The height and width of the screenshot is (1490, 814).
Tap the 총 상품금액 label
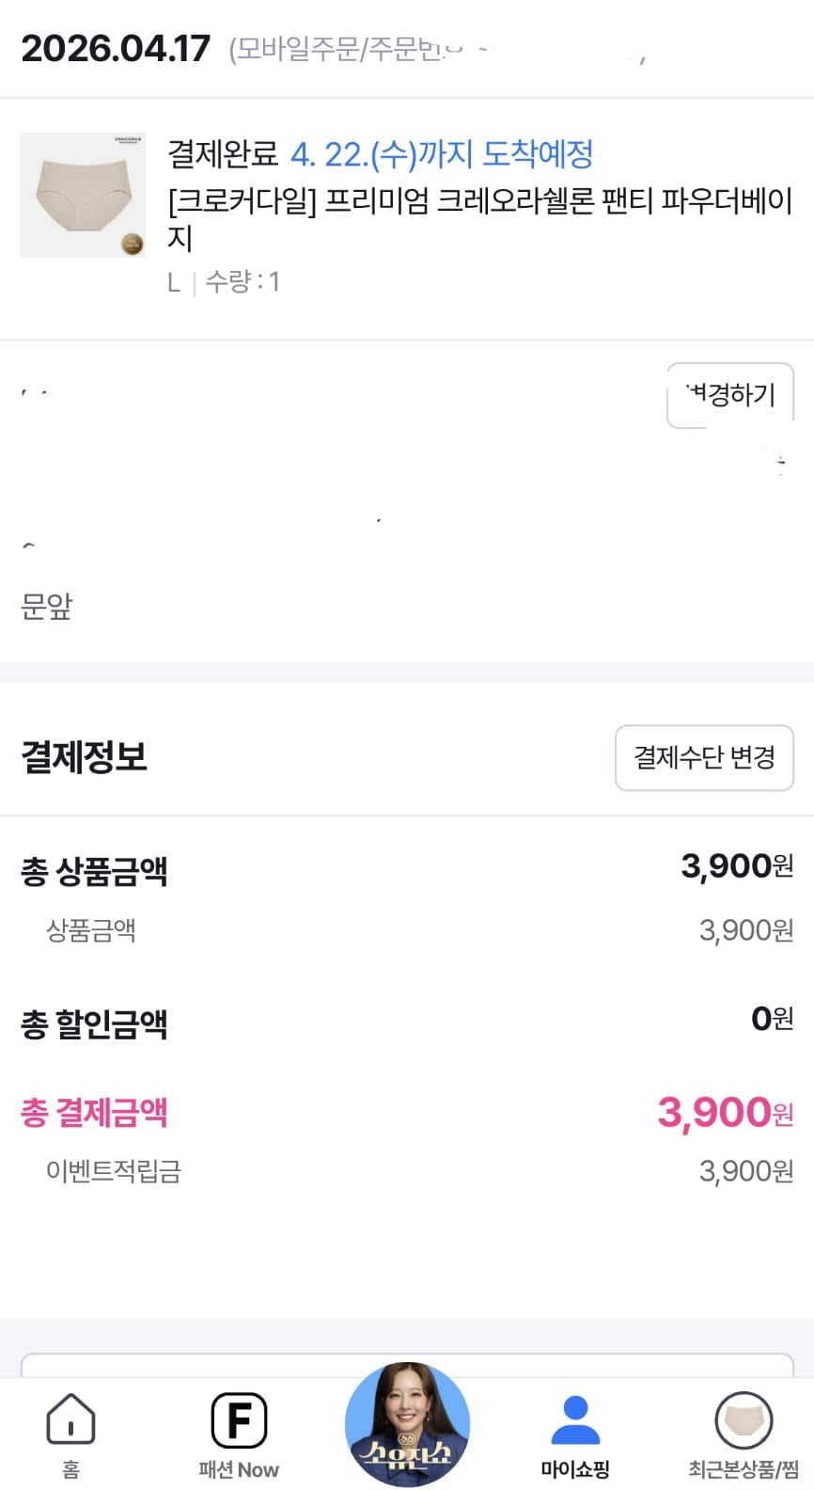click(94, 871)
